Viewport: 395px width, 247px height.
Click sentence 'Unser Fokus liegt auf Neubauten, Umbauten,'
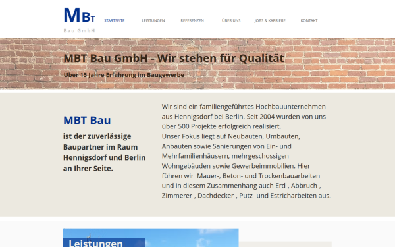tap(231, 136)
